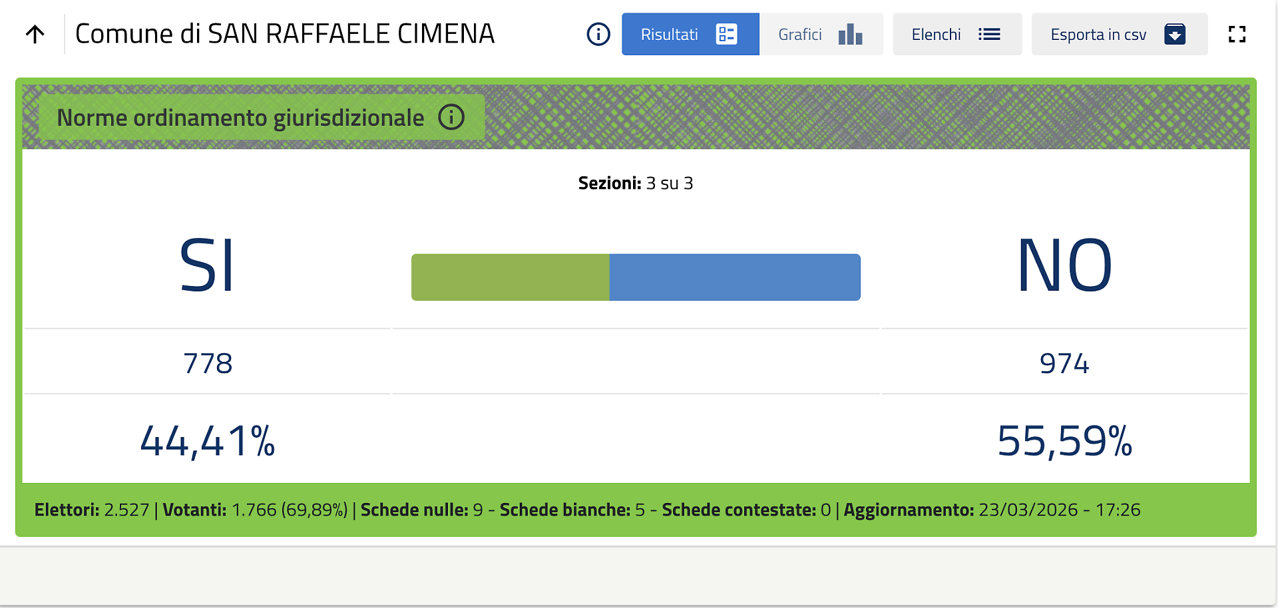Click the csv download arrow icon
The width and height of the screenshot is (1278, 608).
(1175, 34)
